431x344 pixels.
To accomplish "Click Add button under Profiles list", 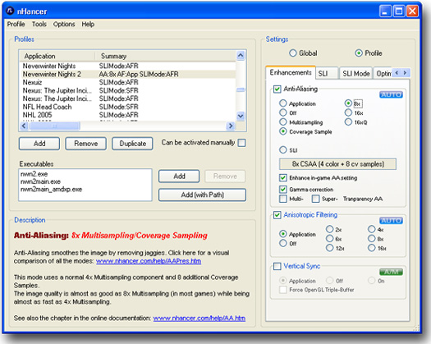I will [39, 144].
